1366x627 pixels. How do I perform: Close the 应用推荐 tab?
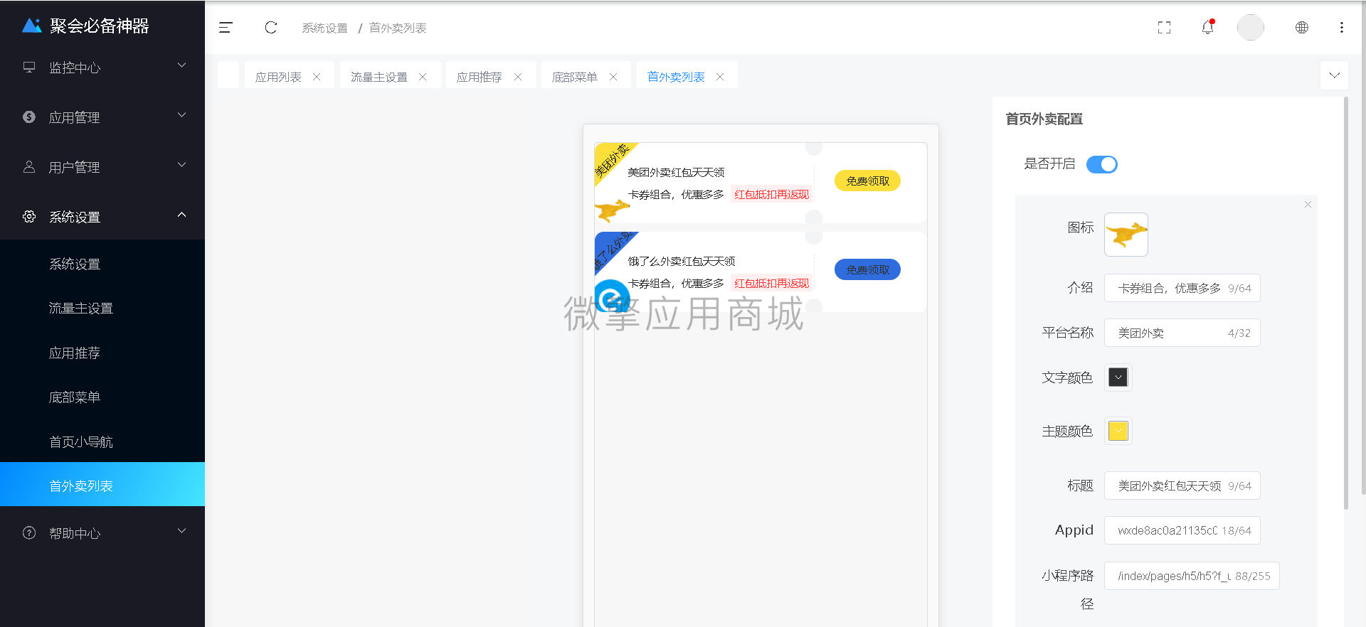pyautogui.click(x=518, y=77)
